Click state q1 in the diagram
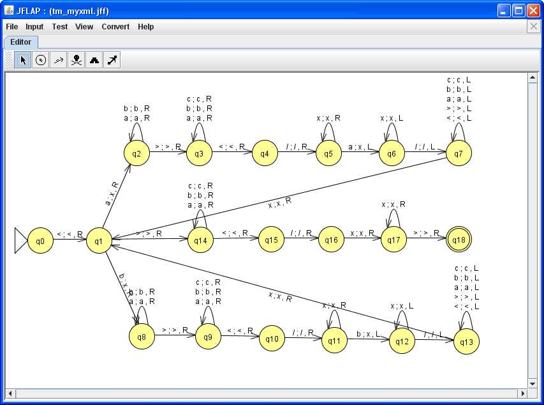This screenshot has width=544, height=405. tap(99, 241)
